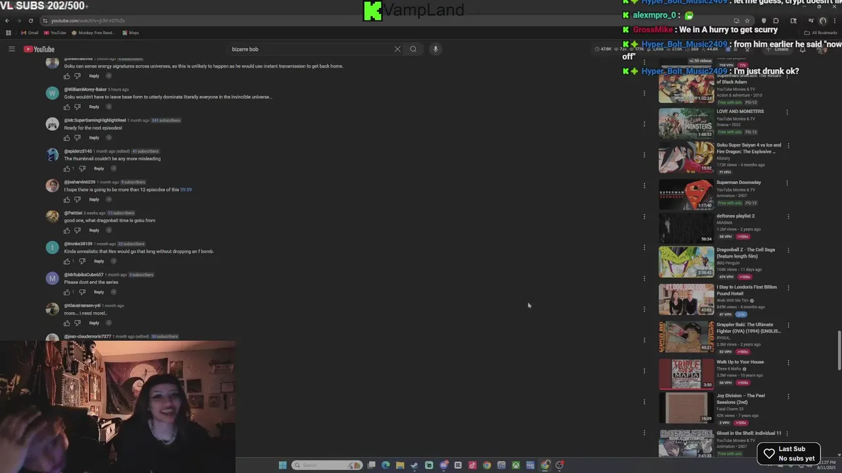Reply to @KlausHansen-y4i's comment
Viewport: 842px width, 473px height.
(x=94, y=323)
